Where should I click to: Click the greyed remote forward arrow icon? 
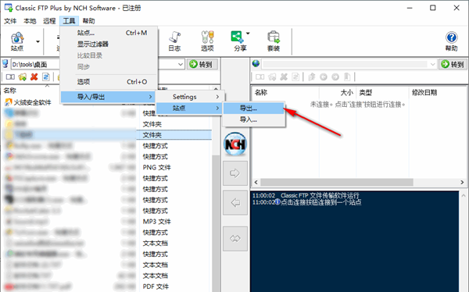(335, 77)
